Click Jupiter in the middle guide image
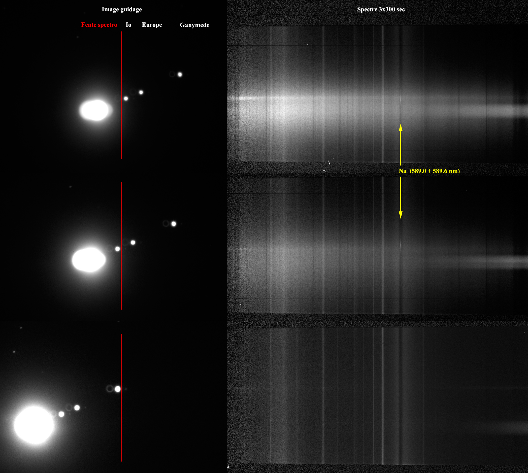Viewport: 528px width, 473px height. pos(89,260)
